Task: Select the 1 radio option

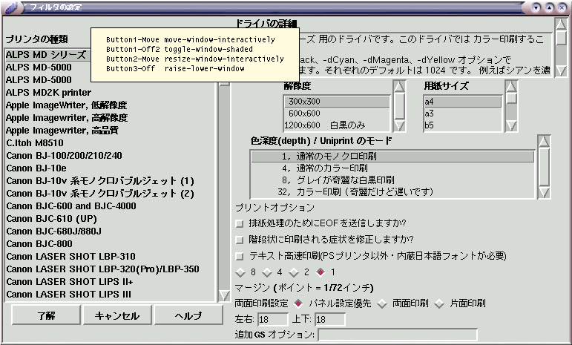Action: [320, 272]
